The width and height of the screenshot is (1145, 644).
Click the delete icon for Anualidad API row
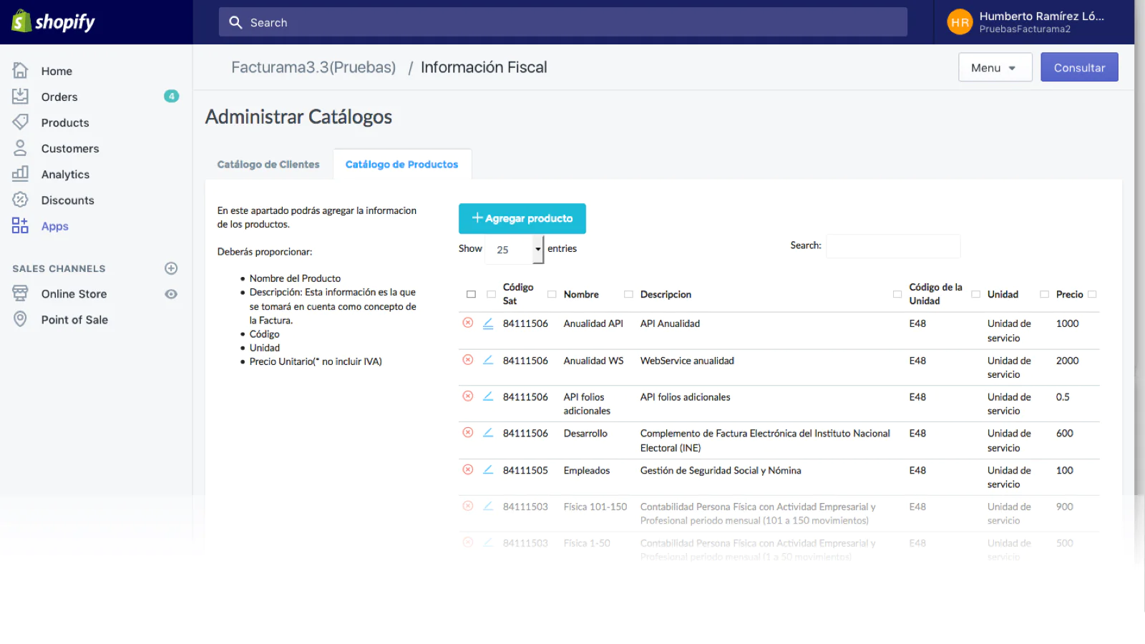tap(468, 323)
